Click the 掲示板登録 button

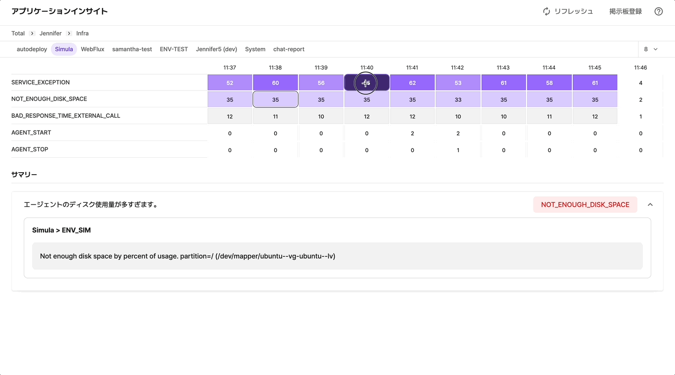(x=625, y=11)
